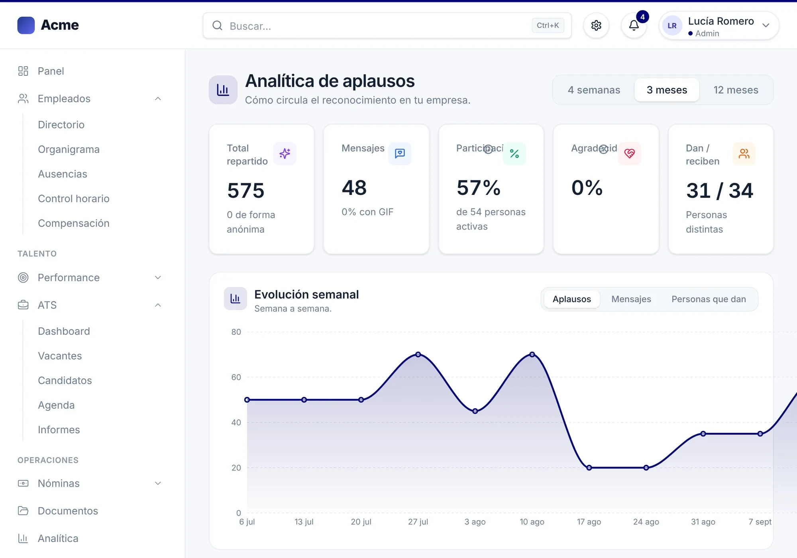Open Control horario page
Viewport: 797px width, 558px height.
[x=73, y=198]
